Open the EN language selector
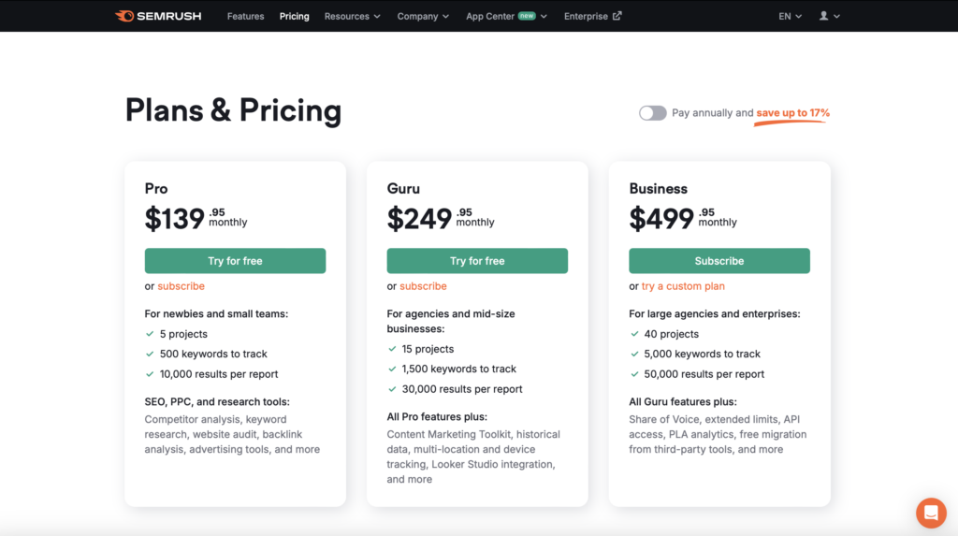958x536 pixels. (790, 16)
